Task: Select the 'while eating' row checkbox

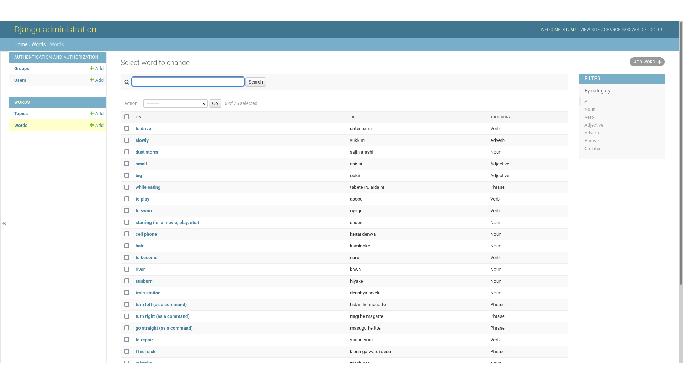Action: coord(127,187)
